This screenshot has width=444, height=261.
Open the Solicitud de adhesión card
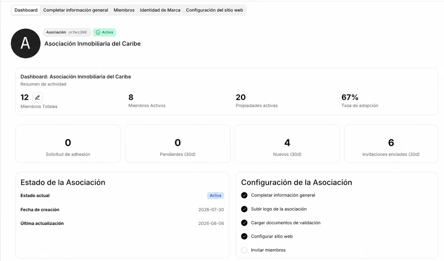pyautogui.click(x=68, y=144)
